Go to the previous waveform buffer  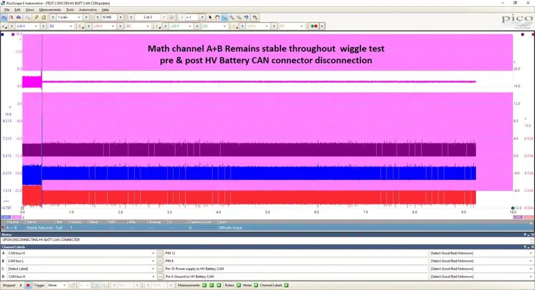pos(131,17)
